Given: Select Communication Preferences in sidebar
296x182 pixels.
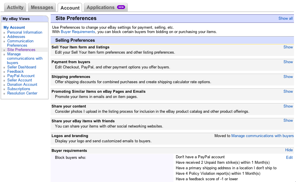Looking at the screenshot, I should point(20,43).
